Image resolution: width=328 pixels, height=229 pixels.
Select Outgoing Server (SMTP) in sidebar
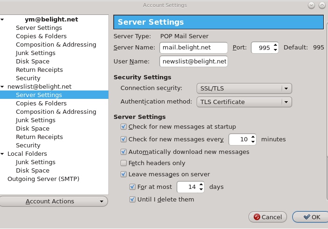pyautogui.click(x=43, y=179)
